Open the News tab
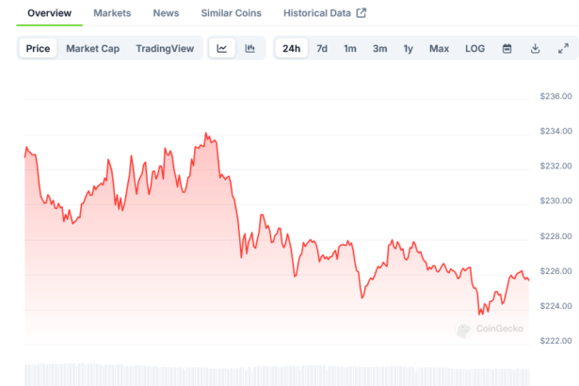Viewport: 579px width, 386px height. 166,13
